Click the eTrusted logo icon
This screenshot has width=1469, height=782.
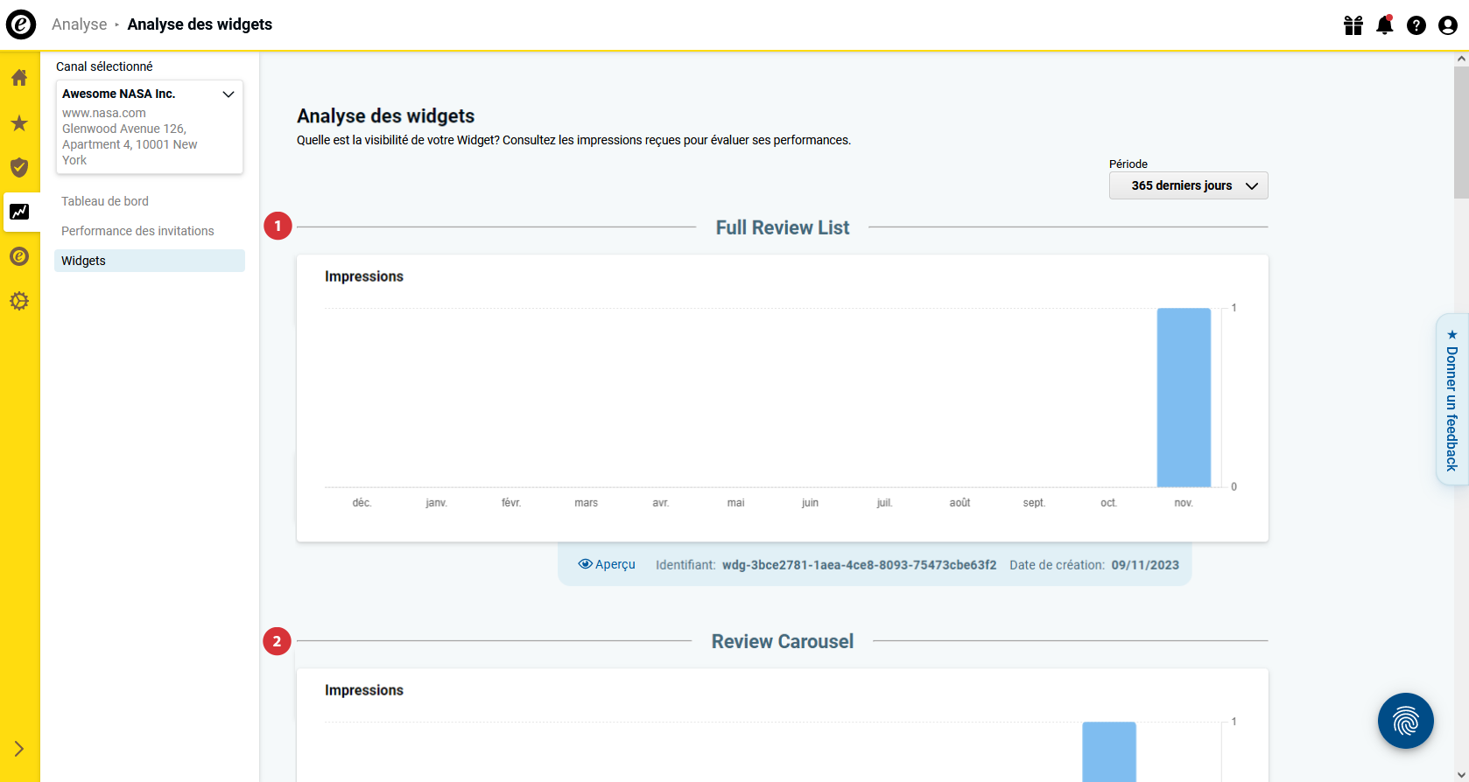[21, 24]
